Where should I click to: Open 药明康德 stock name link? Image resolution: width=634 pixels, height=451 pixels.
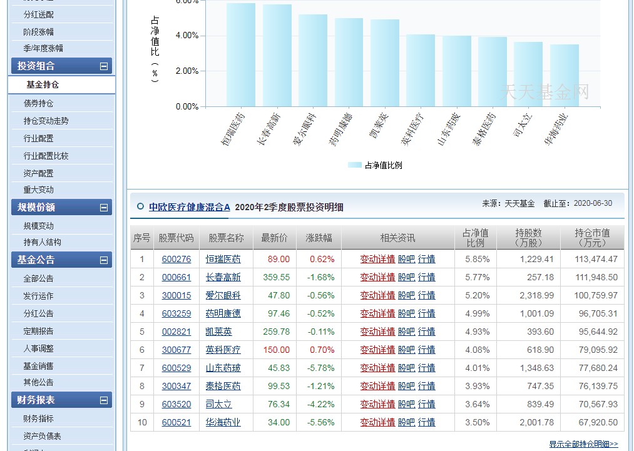pyautogui.click(x=223, y=313)
